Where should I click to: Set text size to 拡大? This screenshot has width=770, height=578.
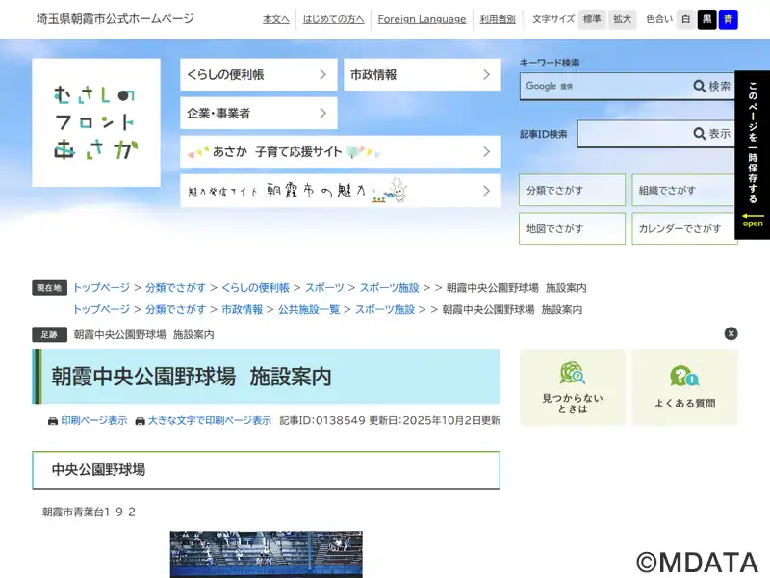622,19
